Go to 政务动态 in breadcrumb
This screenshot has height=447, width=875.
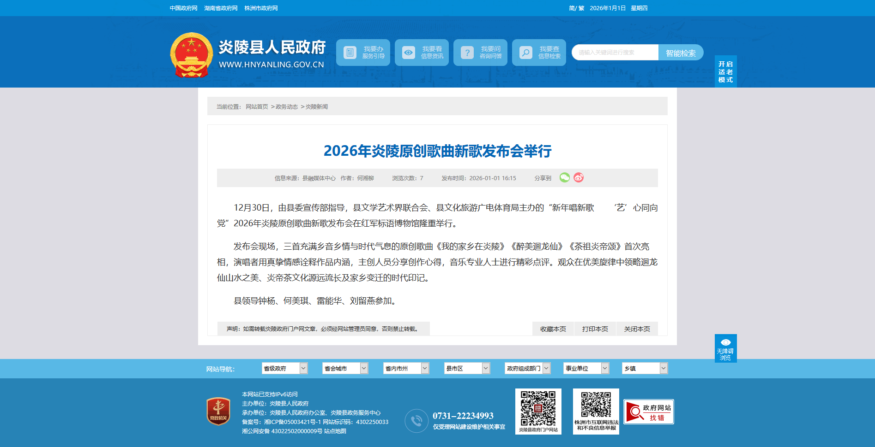(286, 107)
